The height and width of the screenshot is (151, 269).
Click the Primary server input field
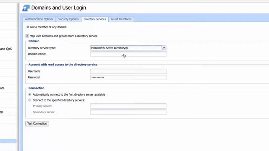coord(128,106)
